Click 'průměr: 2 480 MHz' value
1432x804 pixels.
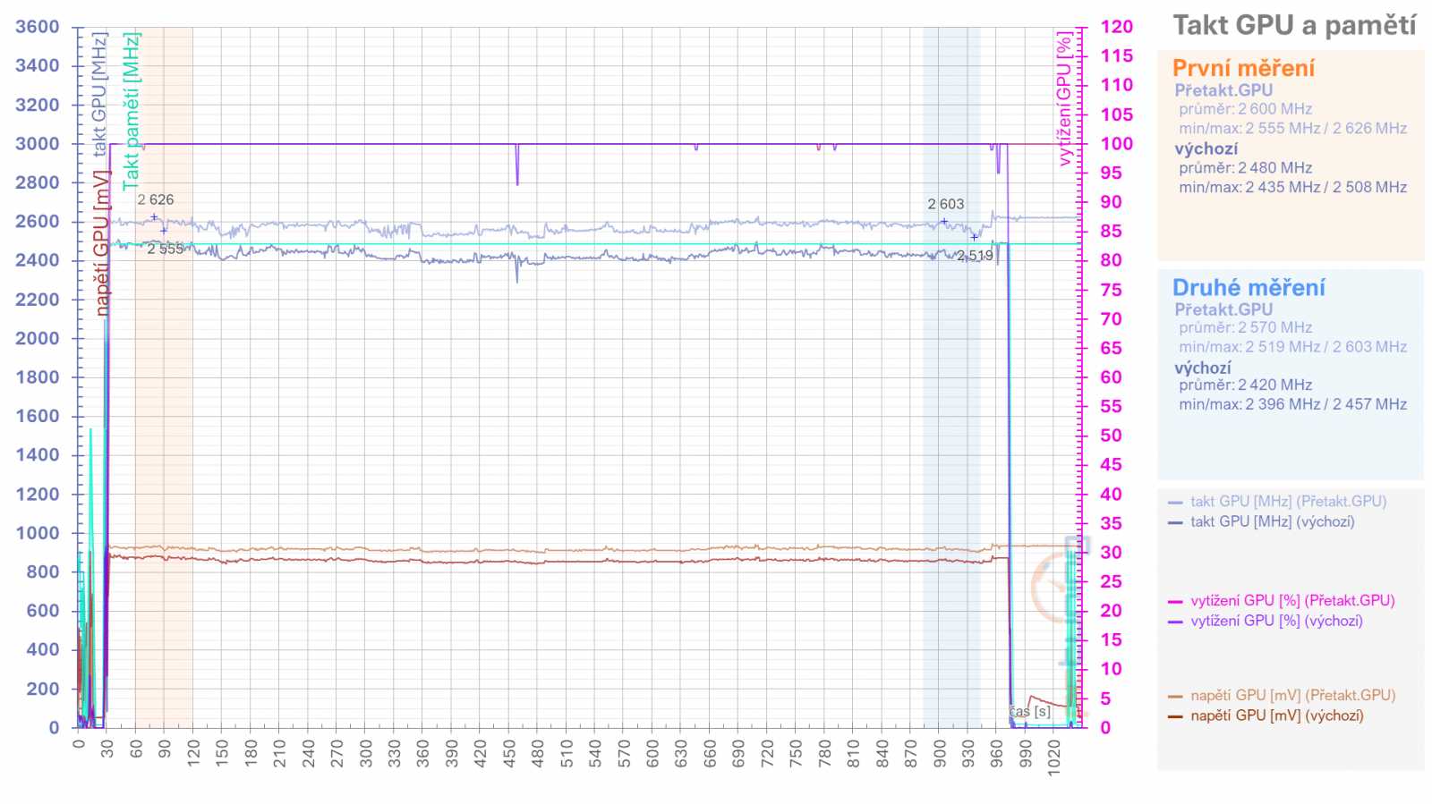(x=1246, y=168)
